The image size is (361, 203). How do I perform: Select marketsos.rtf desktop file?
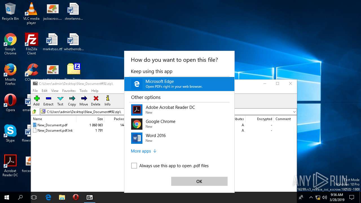tap(52, 42)
